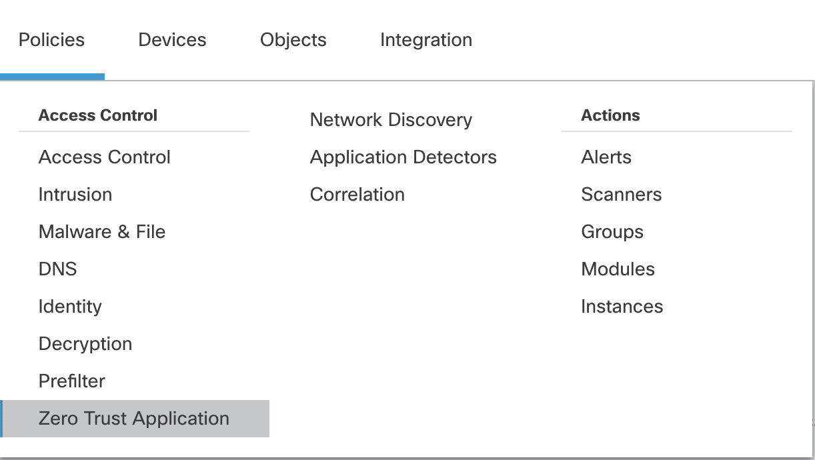This screenshot has width=815, height=460.
Task: Switch to the Devices tab
Action: [x=172, y=40]
